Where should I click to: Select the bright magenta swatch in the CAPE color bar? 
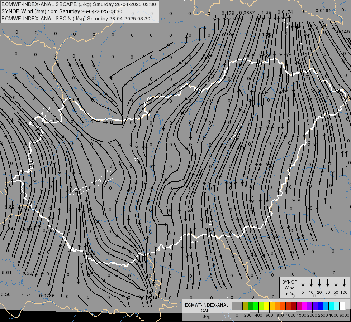(304, 306)
